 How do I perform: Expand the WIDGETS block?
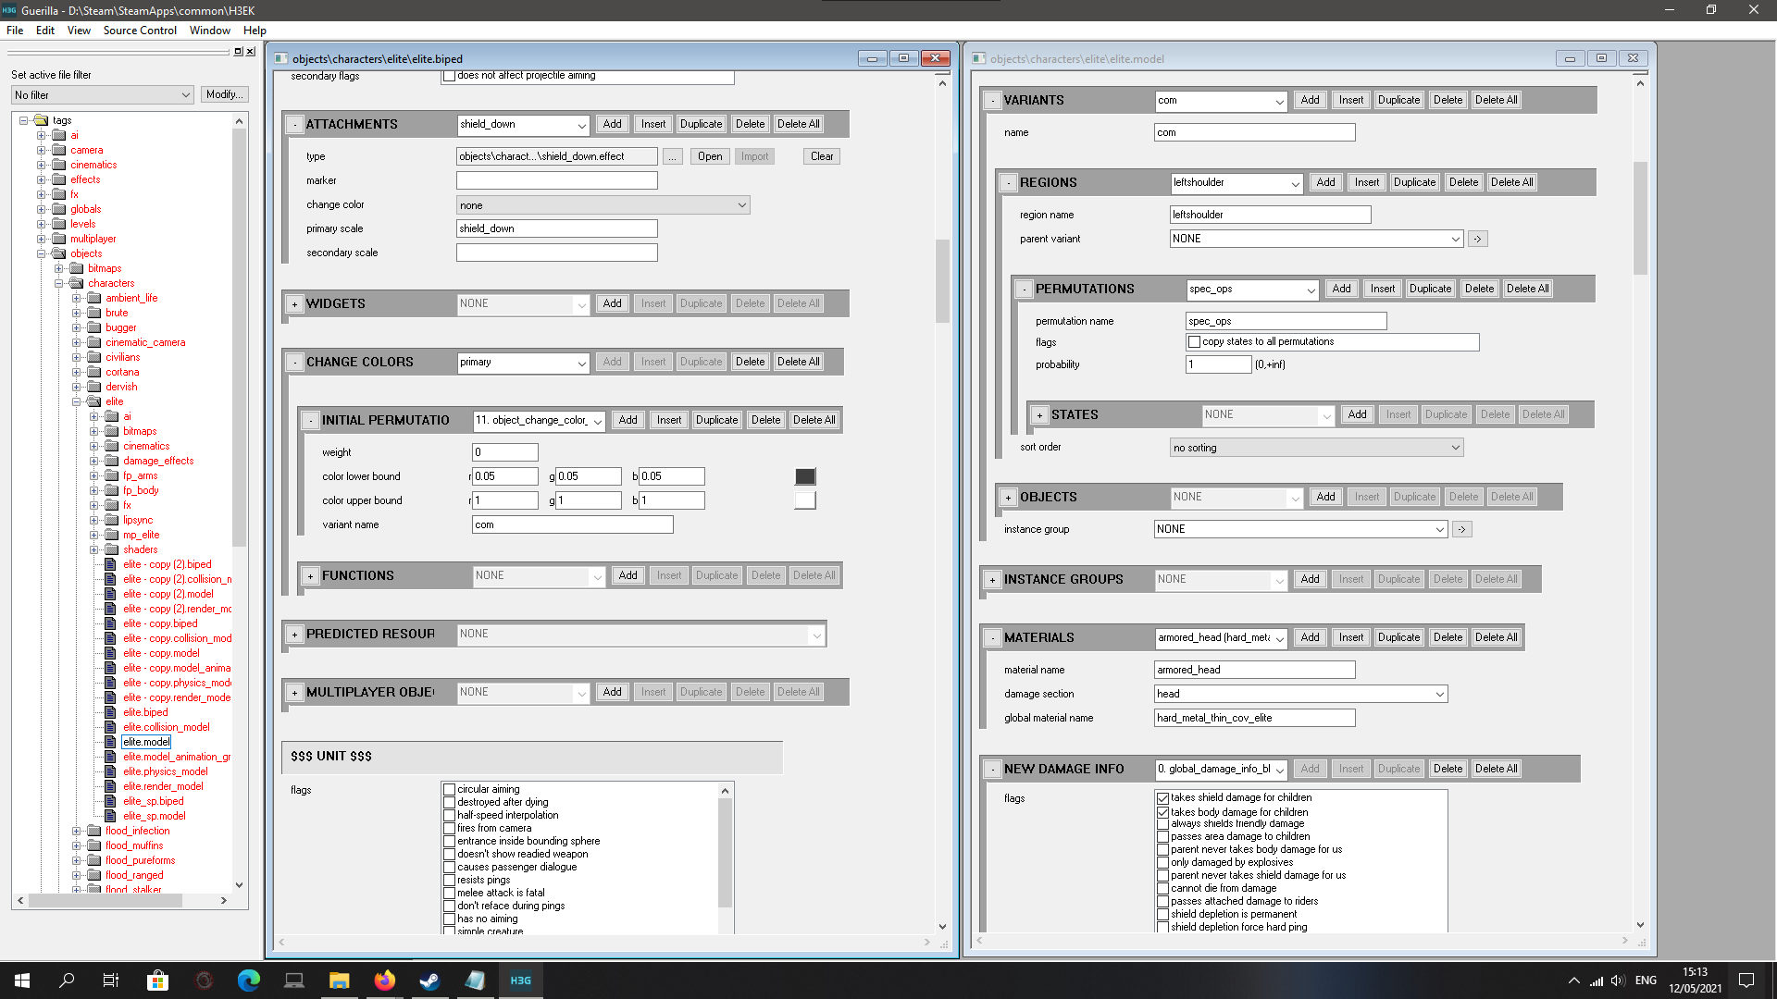click(294, 304)
